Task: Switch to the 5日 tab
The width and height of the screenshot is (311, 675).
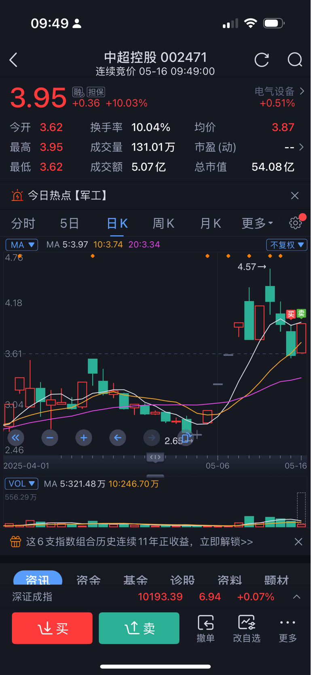Action: coord(69,223)
